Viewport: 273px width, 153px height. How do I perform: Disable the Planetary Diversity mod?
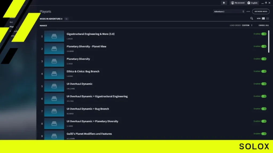click(264, 59)
